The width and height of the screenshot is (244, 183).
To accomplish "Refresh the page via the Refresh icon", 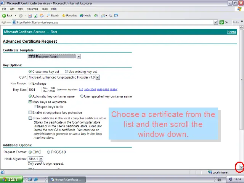I will point(35,16).
